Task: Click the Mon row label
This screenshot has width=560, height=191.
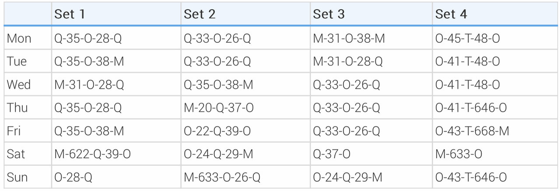Action: 19,38
